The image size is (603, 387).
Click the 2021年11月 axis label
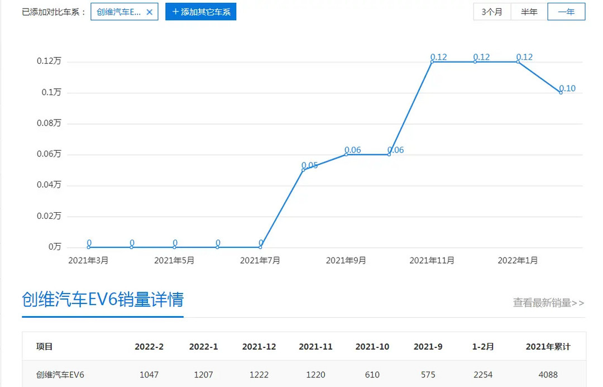tap(432, 260)
